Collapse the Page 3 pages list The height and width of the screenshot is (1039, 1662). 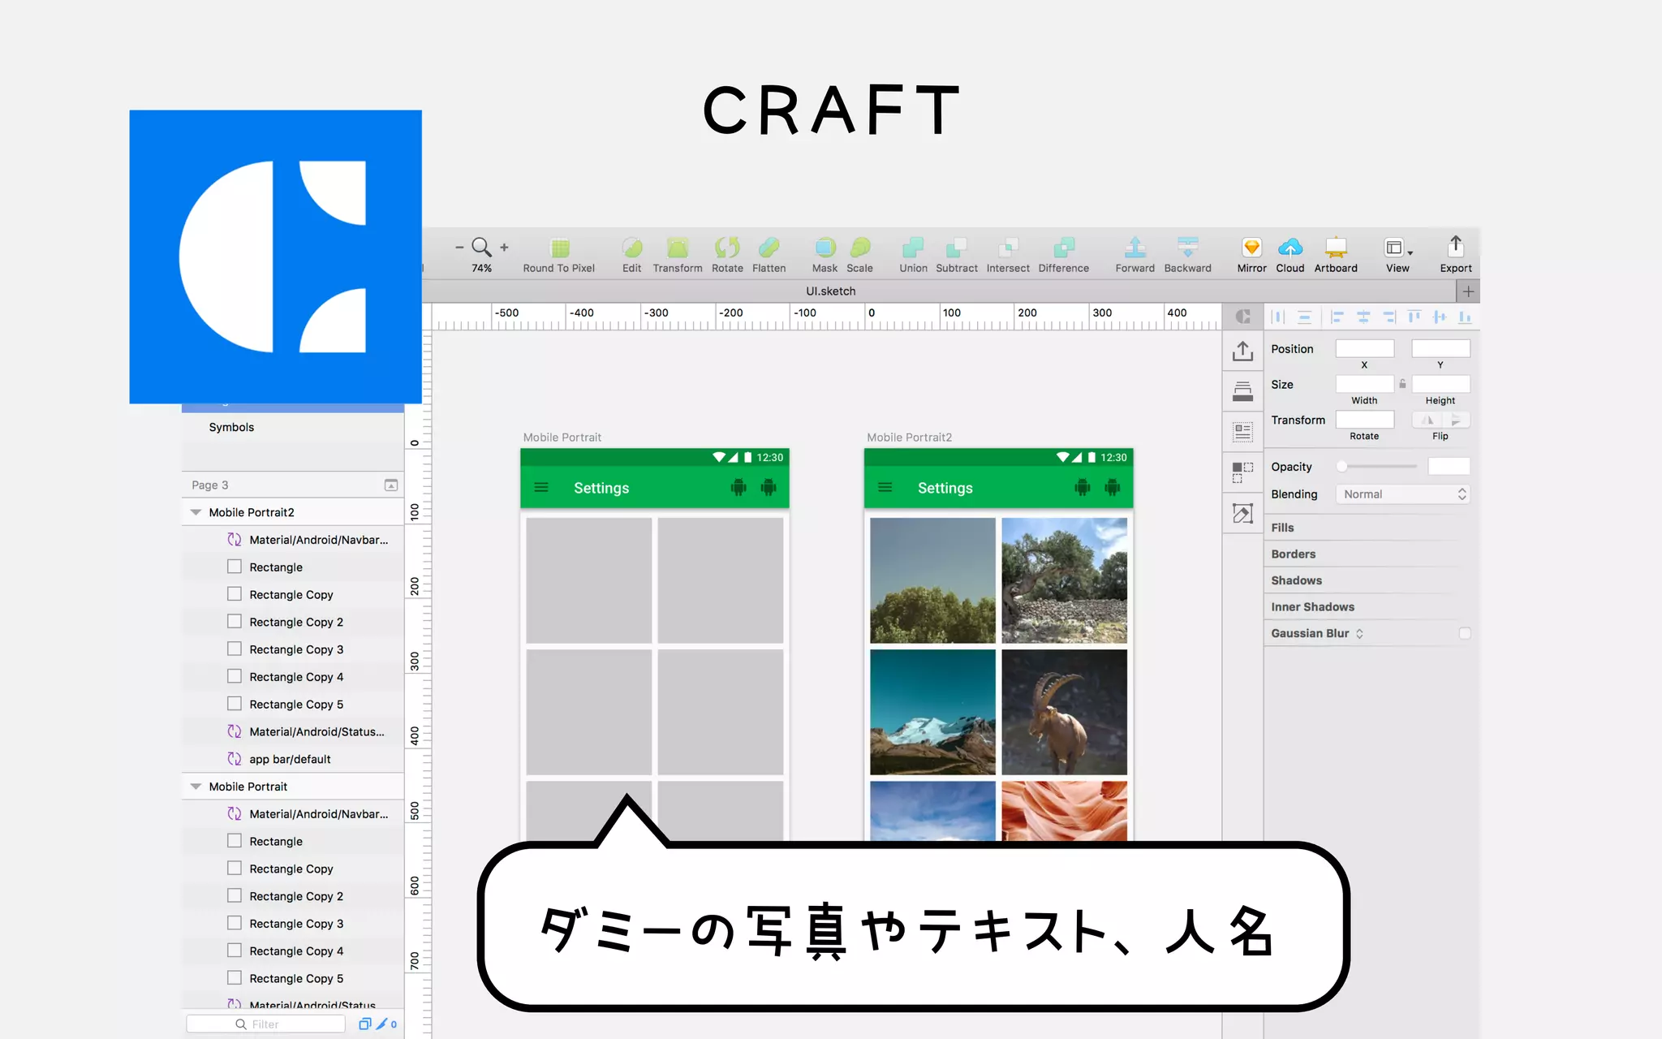click(391, 485)
